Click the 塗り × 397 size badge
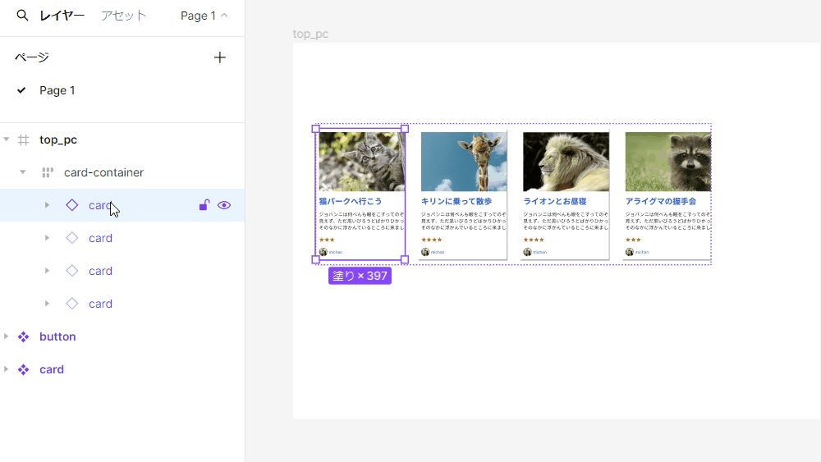Viewport: 821px width, 462px height. [x=360, y=276]
